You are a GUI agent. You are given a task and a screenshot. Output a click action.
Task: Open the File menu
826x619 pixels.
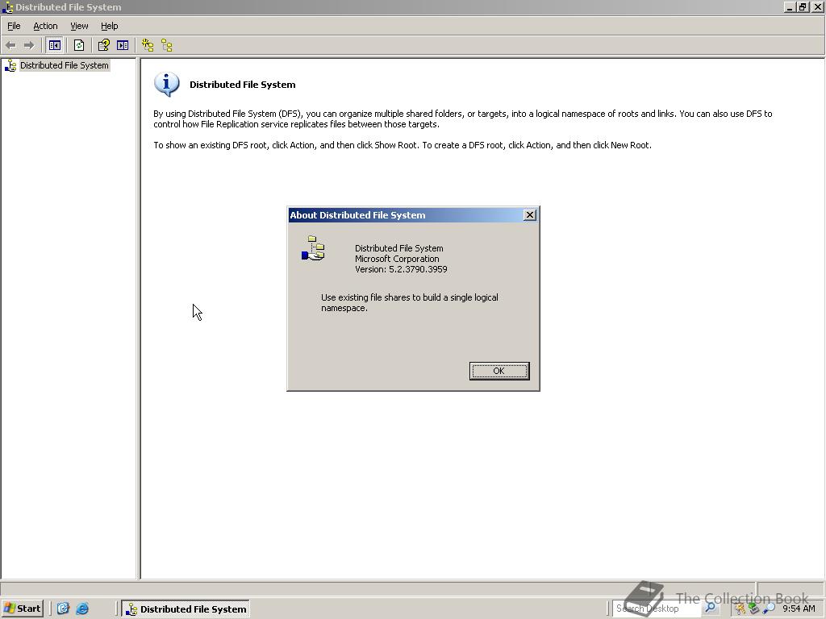click(x=14, y=26)
